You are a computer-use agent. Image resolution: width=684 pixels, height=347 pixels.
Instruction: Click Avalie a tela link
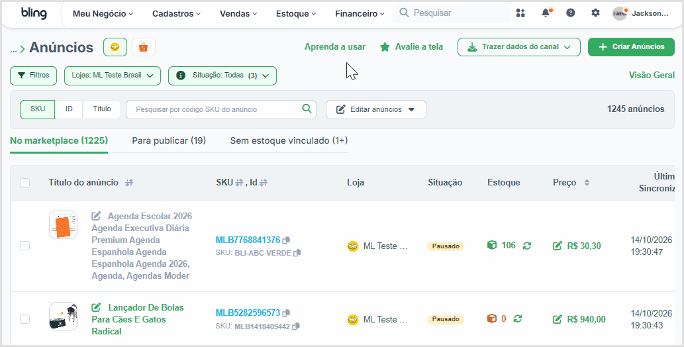411,47
